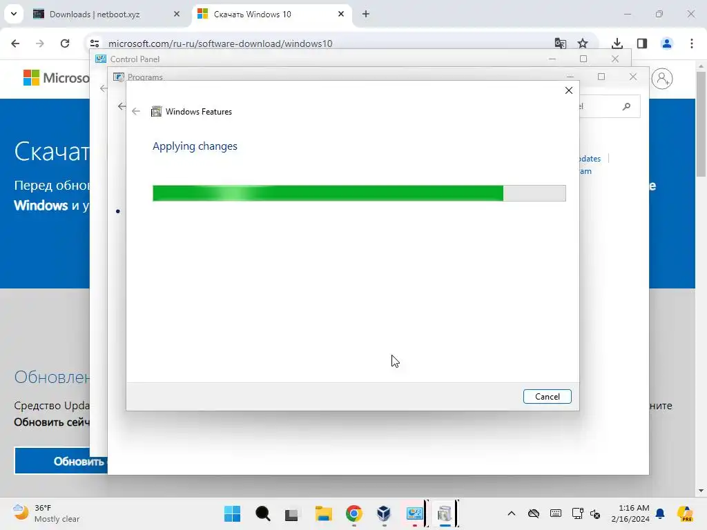Image resolution: width=707 pixels, height=530 pixels.
Task: Open Chrome three-dot menu
Action: (x=692, y=43)
